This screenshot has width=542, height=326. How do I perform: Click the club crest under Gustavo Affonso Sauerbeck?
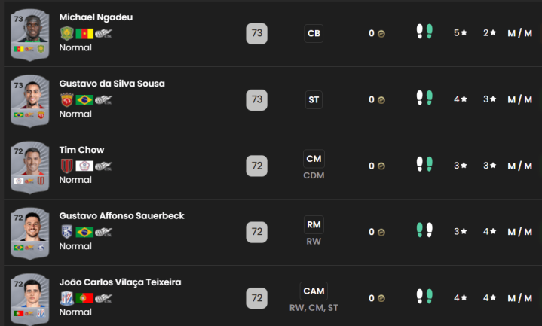coord(66,231)
